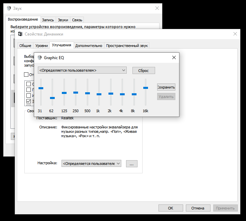Click the 8k band slider handle

[134, 94]
